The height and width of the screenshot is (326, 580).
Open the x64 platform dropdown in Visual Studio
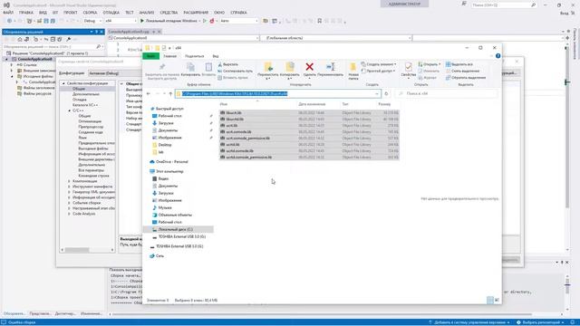[135, 21]
